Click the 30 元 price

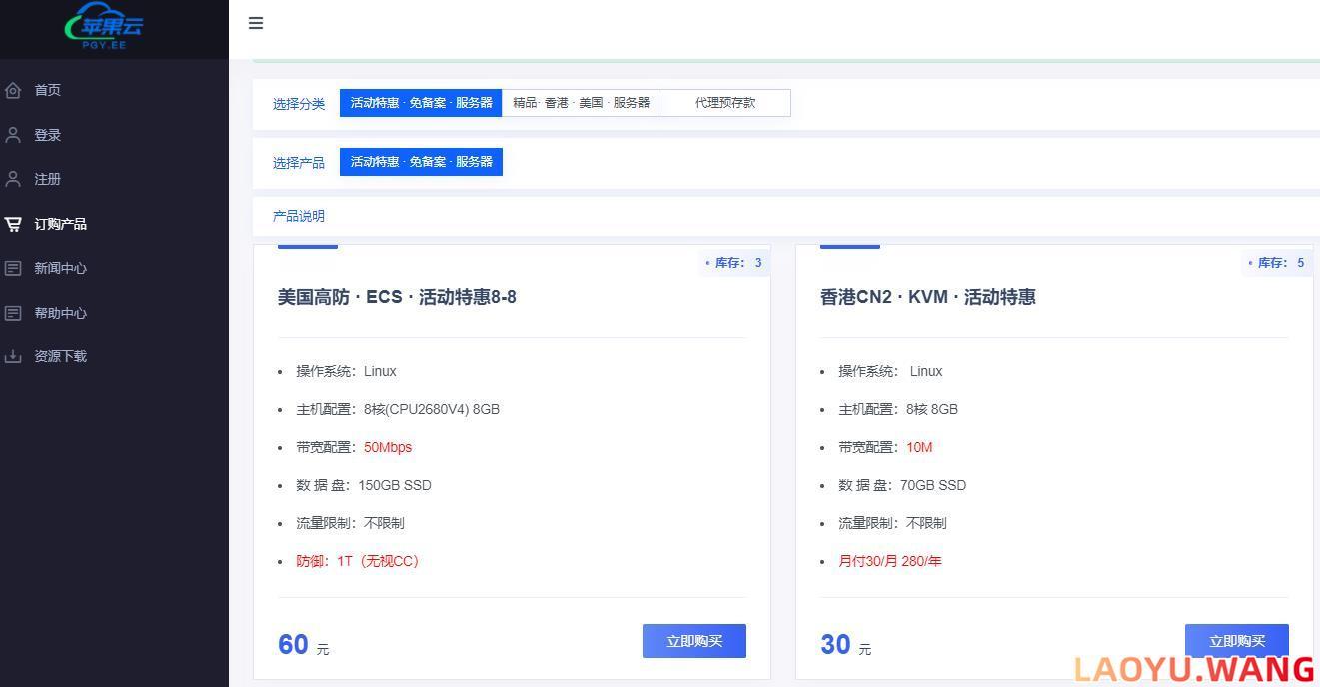coord(845,645)
